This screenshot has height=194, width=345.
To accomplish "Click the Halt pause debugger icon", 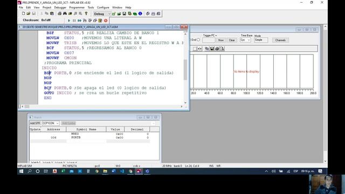I will click(74, 20).
